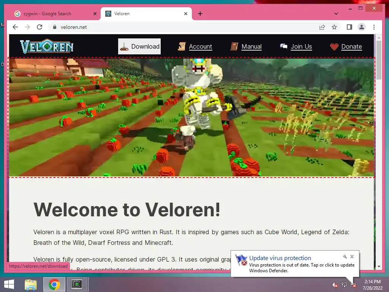
Task: Open the Donate link
Action: click(x=351, y=46)
